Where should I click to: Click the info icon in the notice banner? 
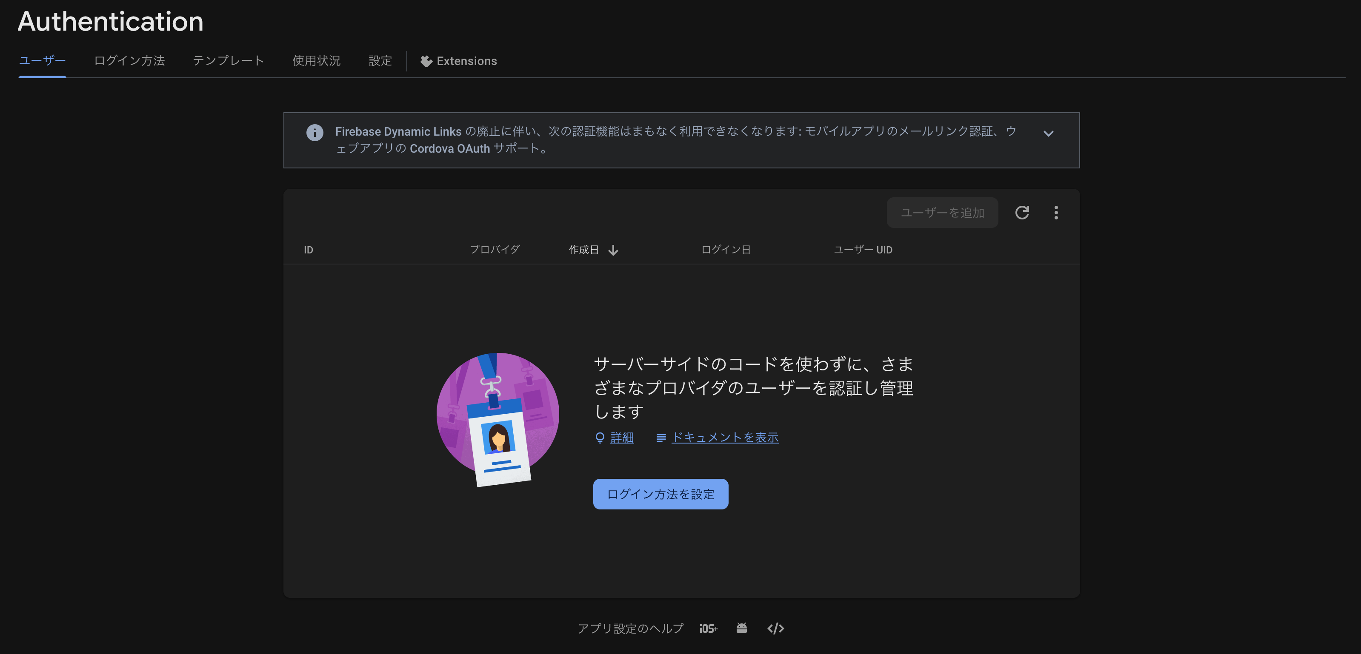315,133
